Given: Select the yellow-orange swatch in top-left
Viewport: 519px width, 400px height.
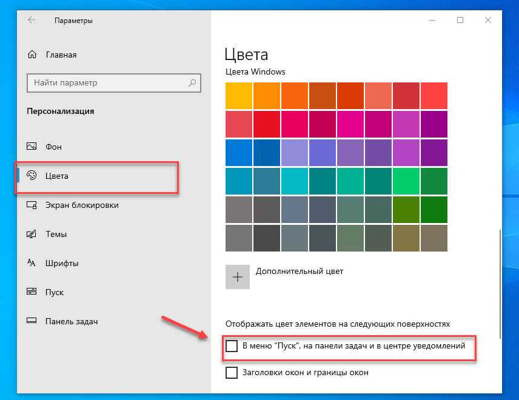Looking at the screenshot, I should [x=239, y=96].
